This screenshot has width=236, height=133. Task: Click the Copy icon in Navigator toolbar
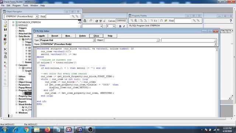click(x=5, y=53)
